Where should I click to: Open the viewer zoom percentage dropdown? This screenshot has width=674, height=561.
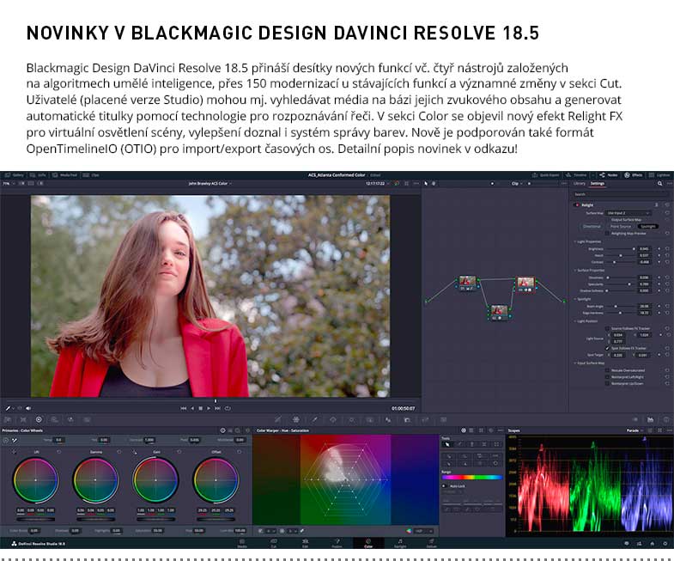(x=9, y=183)
